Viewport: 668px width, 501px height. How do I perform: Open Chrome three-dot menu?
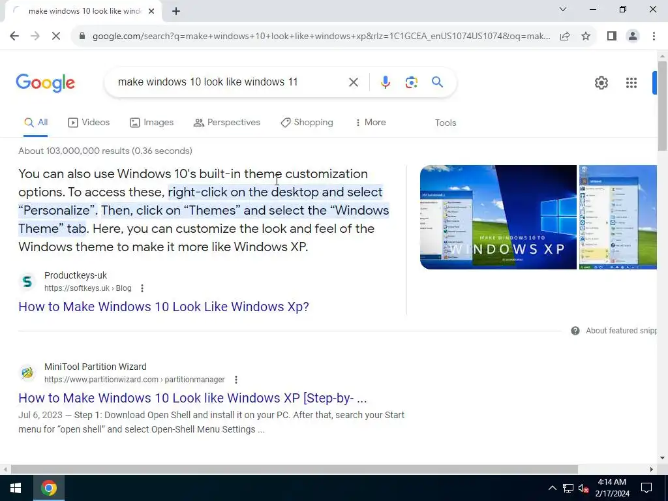(654, 36)
